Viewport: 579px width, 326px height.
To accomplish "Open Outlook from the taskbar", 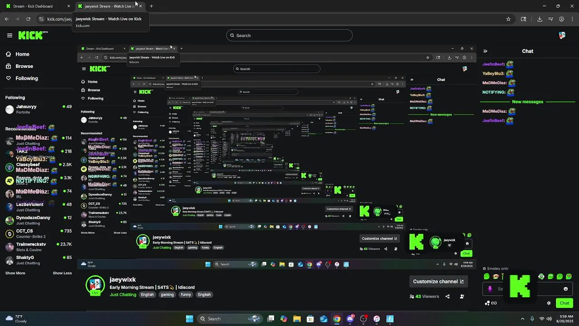I will pos(323,319).
